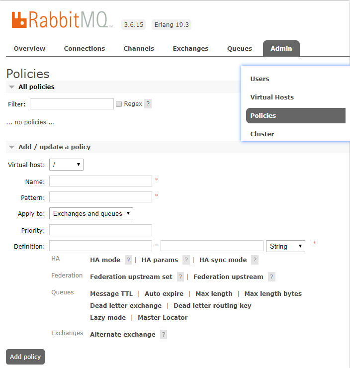
Task: Open Cluster in the side menu
Action: point(262,134)
